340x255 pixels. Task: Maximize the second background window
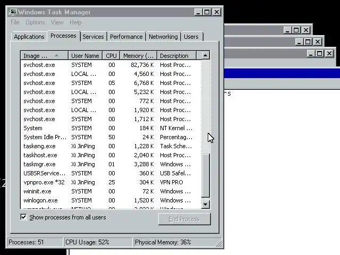(308, 41)
